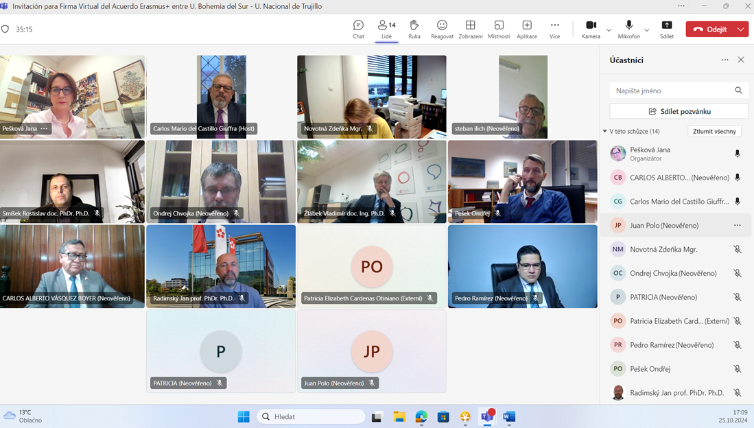Image resolution: width=754 pixels, height=428 pixels.
Task: Click Radimský Jan's muted microphone icon in list
Action: 737,393
